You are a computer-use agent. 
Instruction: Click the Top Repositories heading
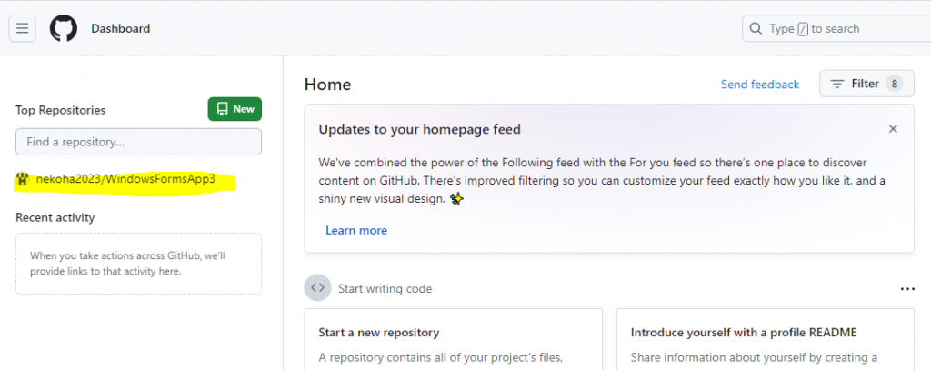coord(61,110)
